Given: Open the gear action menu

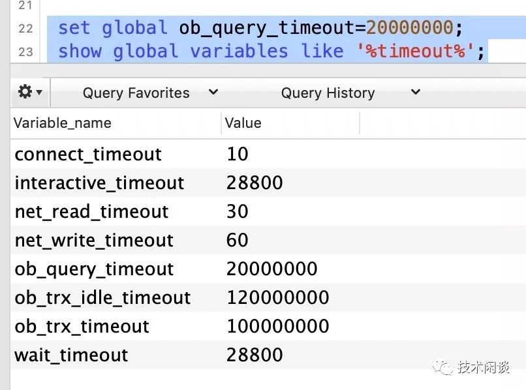Looking at the screenshot, I should tap(30, 93).
